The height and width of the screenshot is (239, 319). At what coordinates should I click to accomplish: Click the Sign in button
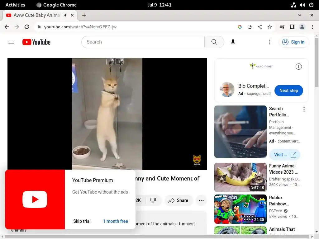pos(293,42)
